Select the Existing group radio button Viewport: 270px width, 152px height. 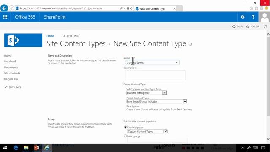coord(125,127)
